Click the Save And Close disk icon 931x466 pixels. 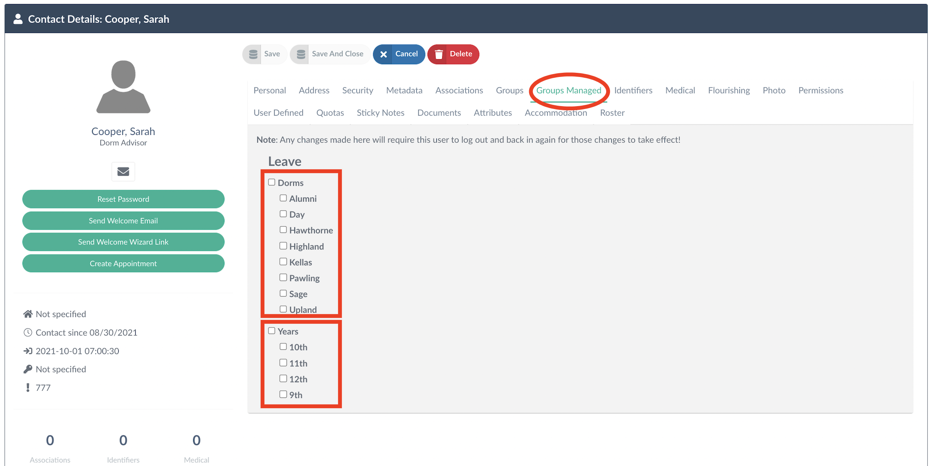click(301, 54)
